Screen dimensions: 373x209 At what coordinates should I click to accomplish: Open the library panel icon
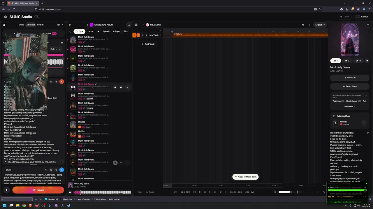(70, 25)
